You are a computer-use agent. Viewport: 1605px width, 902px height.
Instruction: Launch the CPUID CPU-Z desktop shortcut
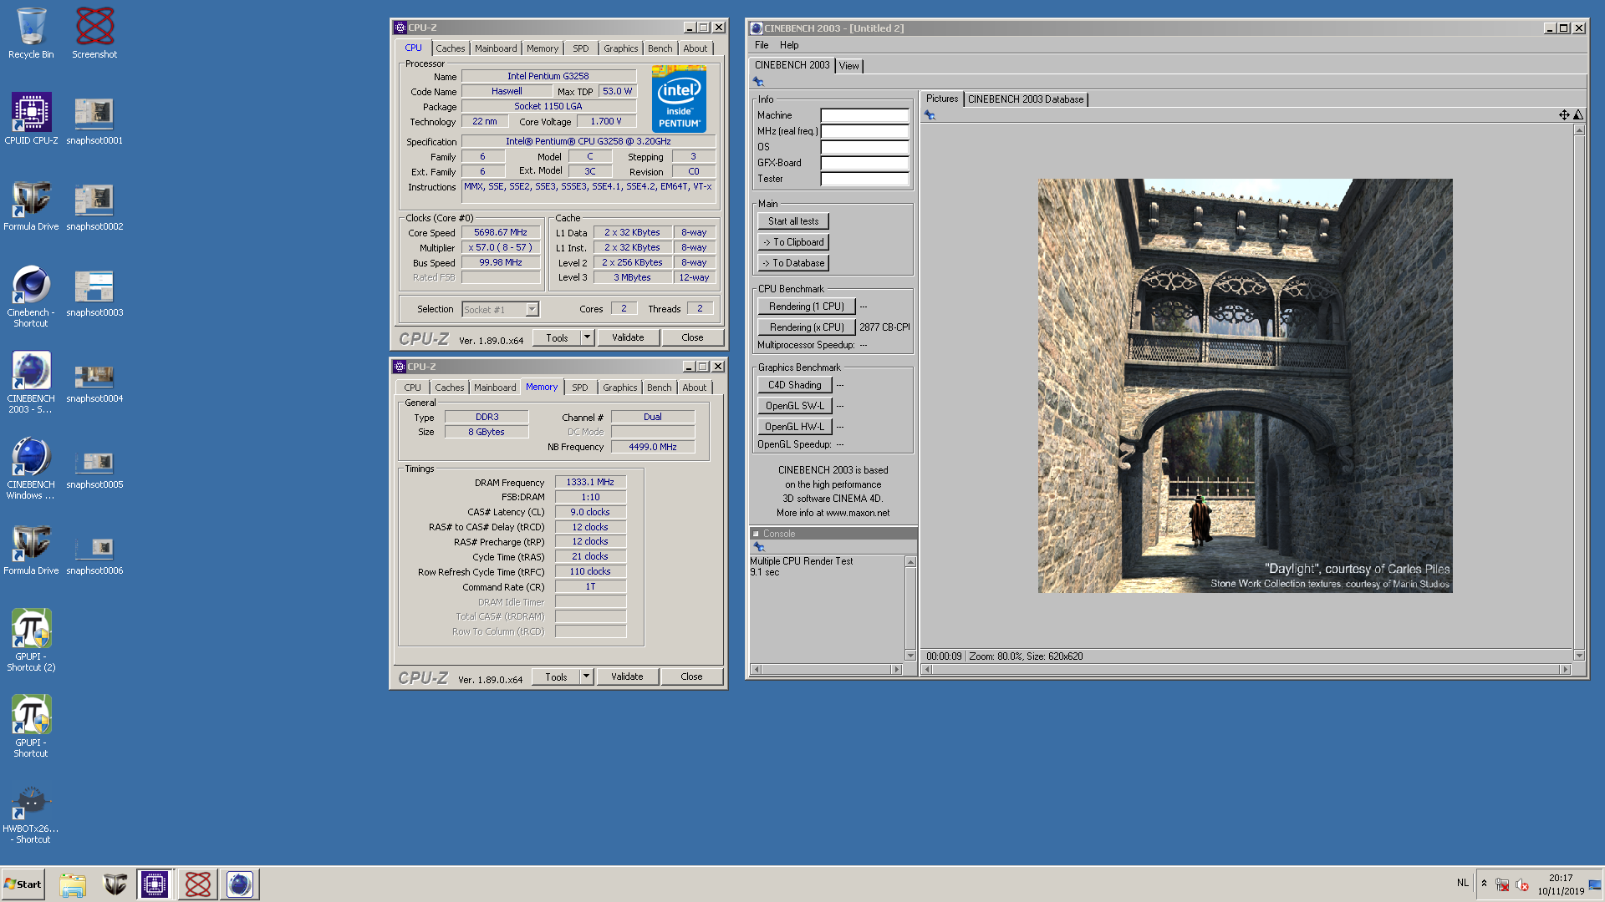coord(31,119)
